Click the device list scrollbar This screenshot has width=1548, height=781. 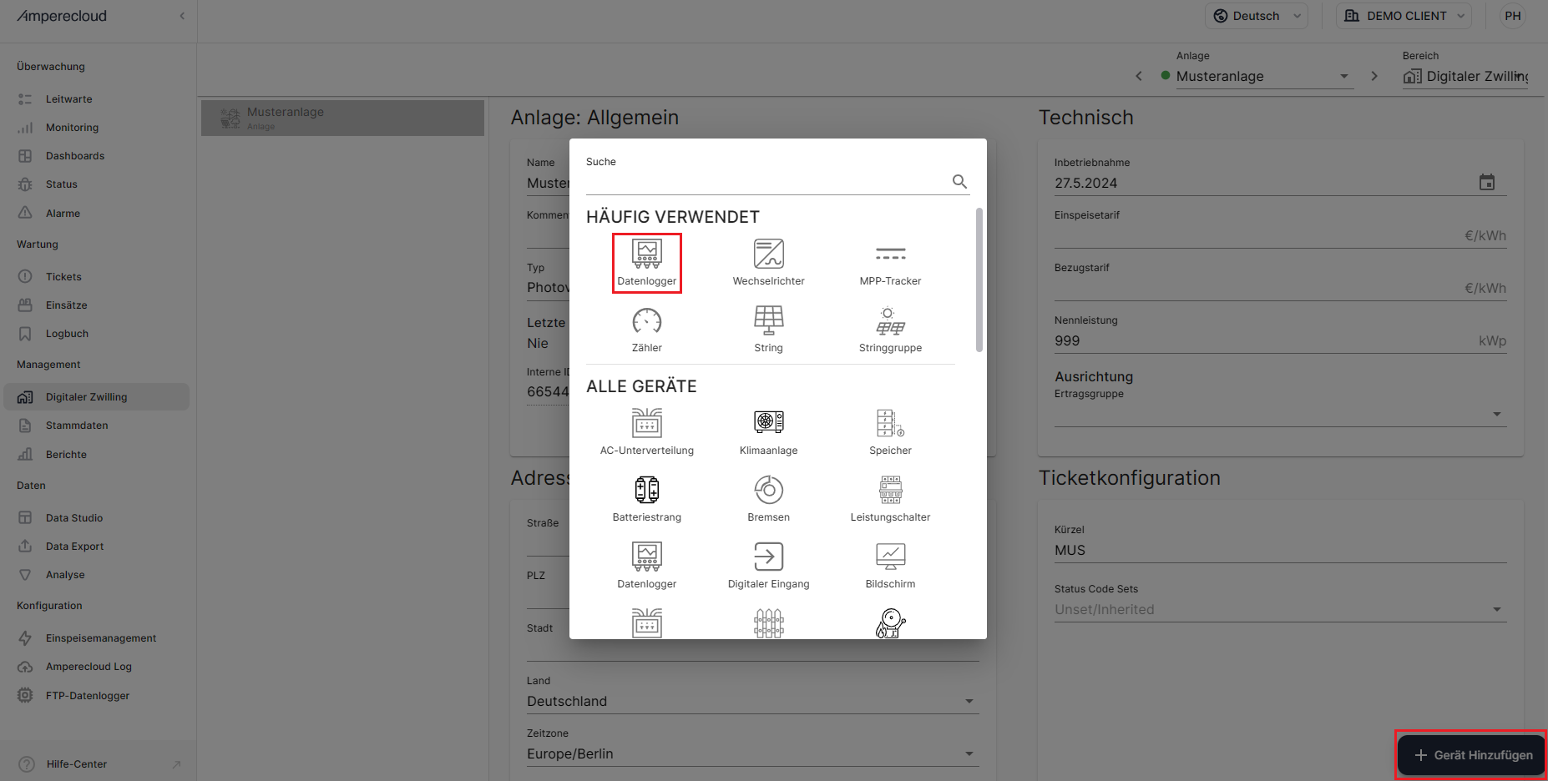point(979,280)
